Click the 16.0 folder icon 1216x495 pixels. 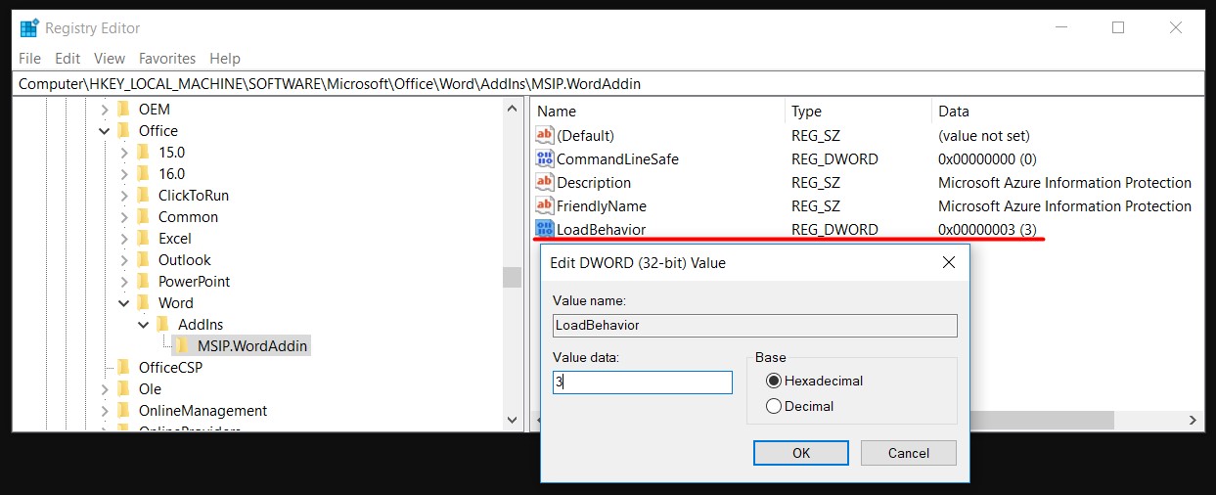[x=143, y=174]
